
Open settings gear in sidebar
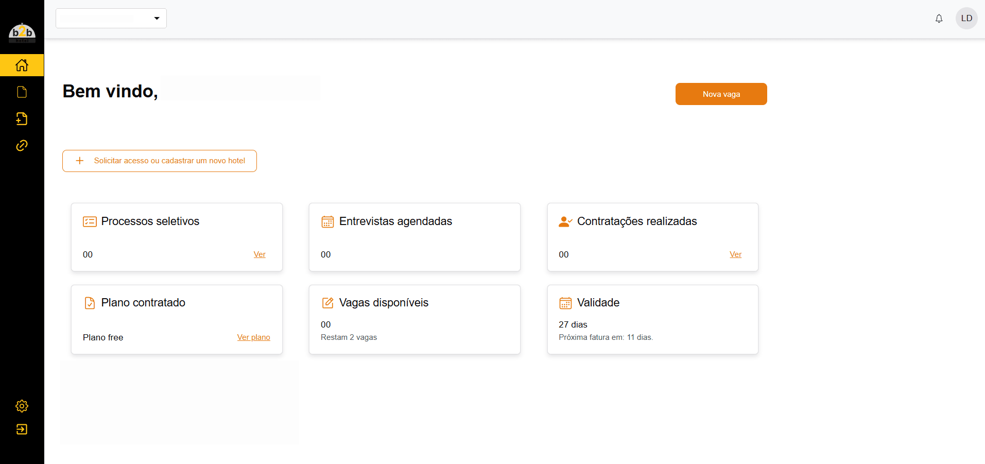point(22,406)
